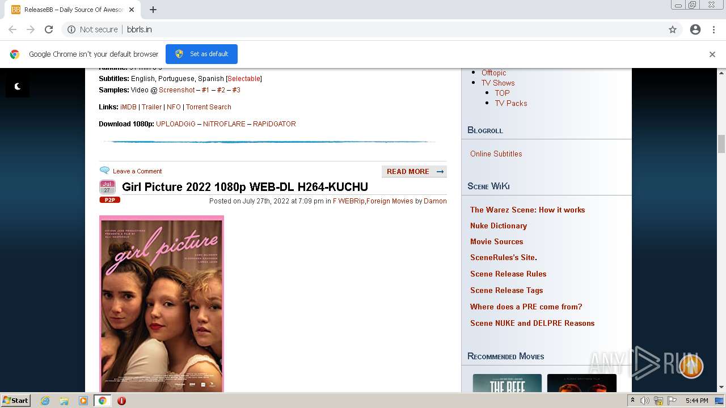This screenshot has height=408, width=726.
Task: Open the NFO link
Action: (x=174, y=107)
